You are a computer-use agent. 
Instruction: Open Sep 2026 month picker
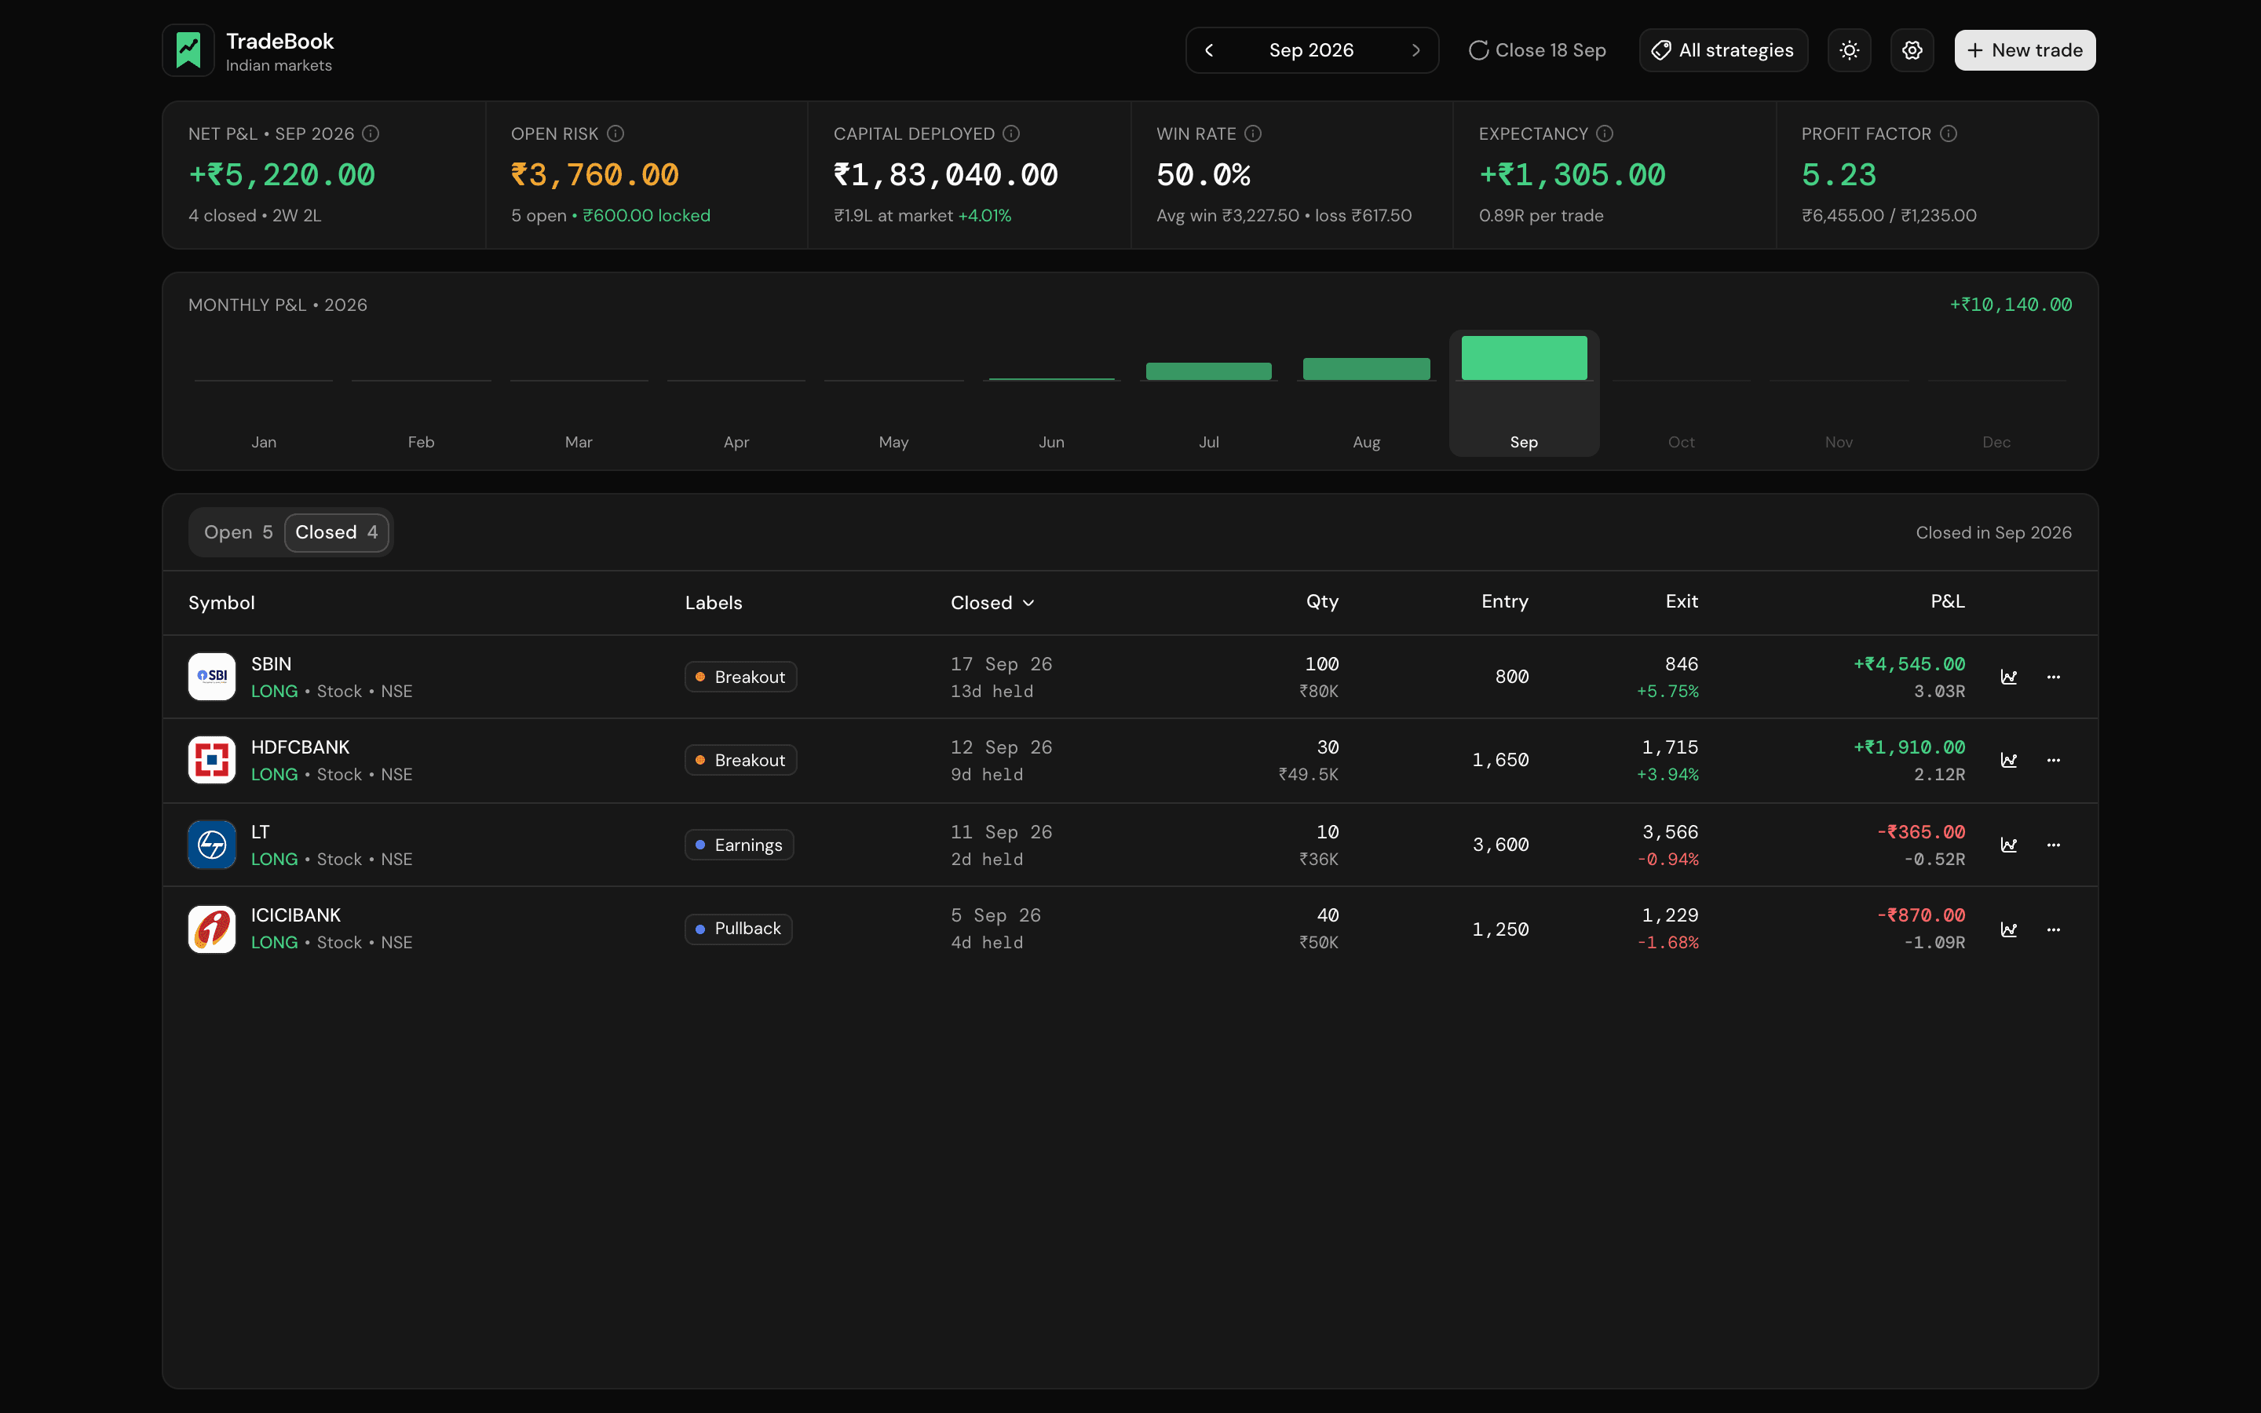pos(1311,50)
